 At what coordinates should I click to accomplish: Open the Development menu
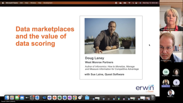(48, 3)
